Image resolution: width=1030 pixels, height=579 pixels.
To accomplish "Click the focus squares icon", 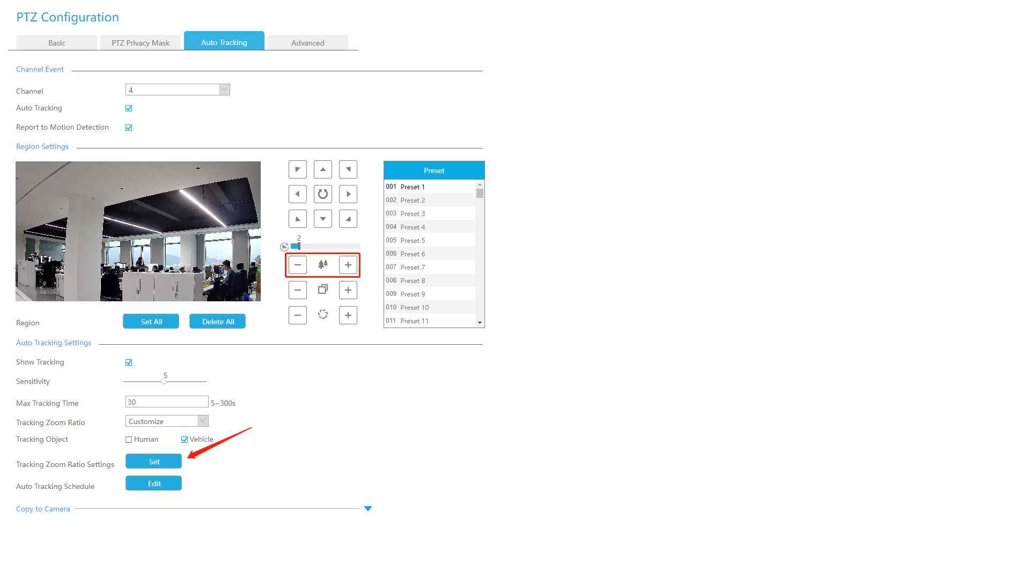I will click(323, 289).
